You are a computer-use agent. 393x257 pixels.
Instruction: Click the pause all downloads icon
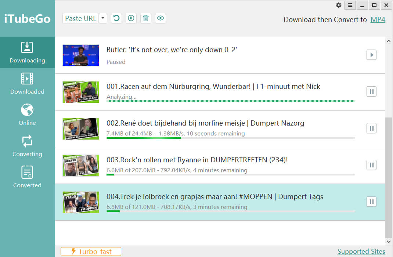pyautogui.click(x=131, y=18)
